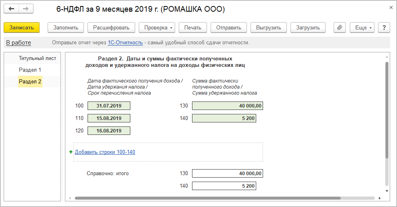Close the 6-НДФЛ report form

tap(391, 8)
